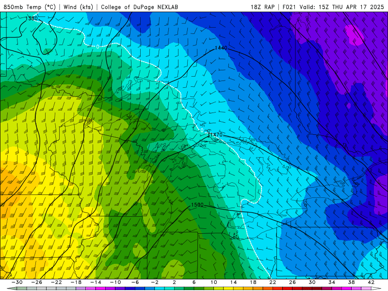Click the 0 isotherm label beside the 1470 contour
This screenshot has width=388, height=291.
(202, 130)
